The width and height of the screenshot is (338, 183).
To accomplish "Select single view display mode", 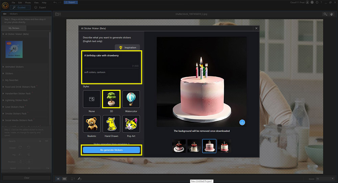I will [58, 179].
